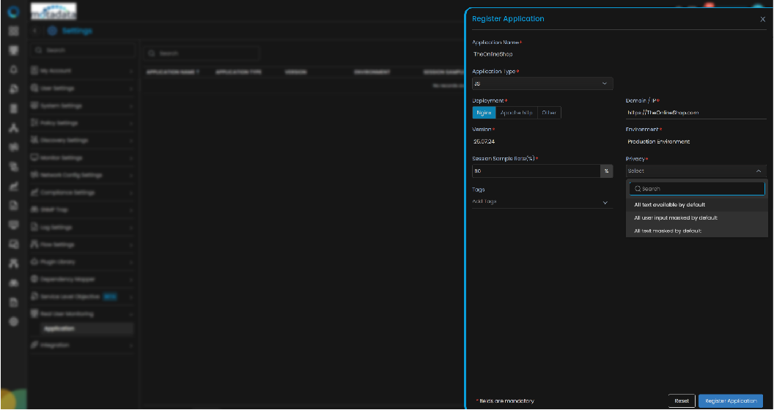This screenshot has height=410, width=774.
Task: Select Apache http deployment option
Action: [516, 113]
